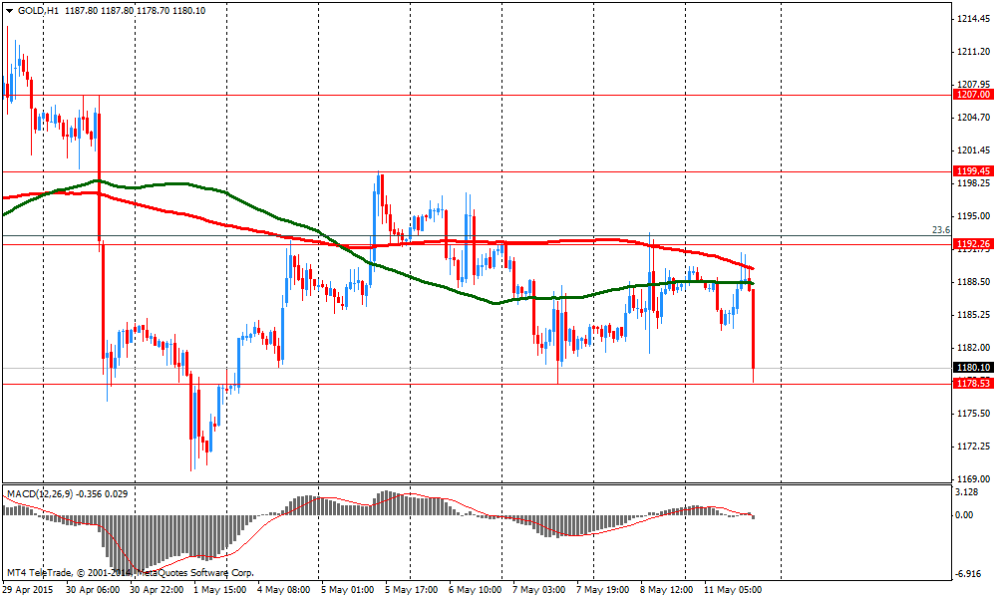Click the 5 May 17:00 time label
The width and height of the screenshot is (994, 598).
coord(412,590)
